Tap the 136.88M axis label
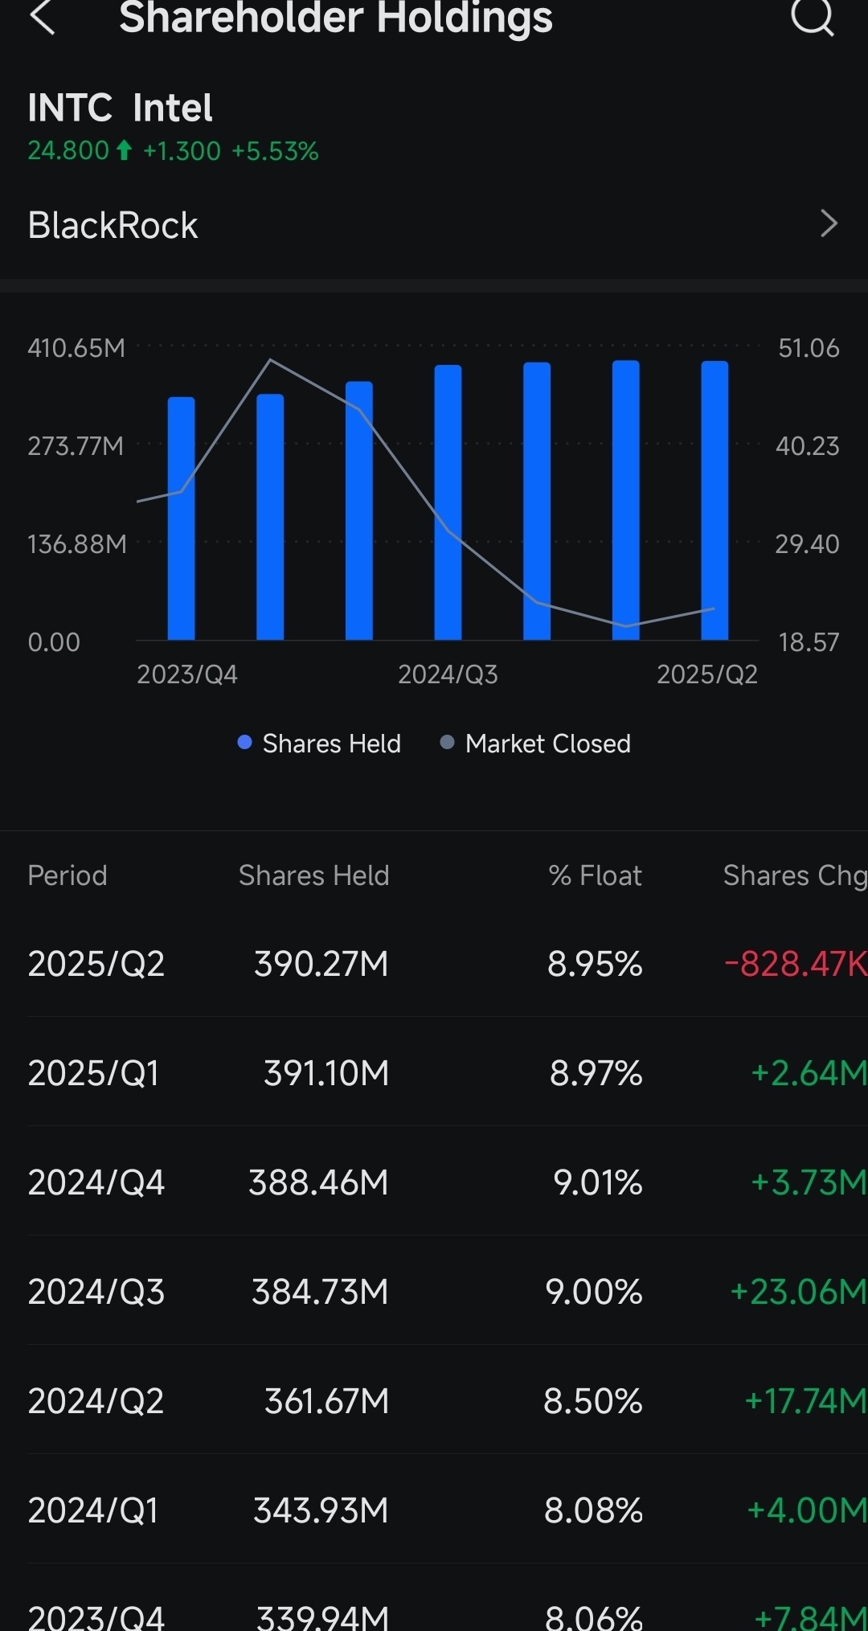Viewport: 868px width, 1631px height. click(77, 544)
